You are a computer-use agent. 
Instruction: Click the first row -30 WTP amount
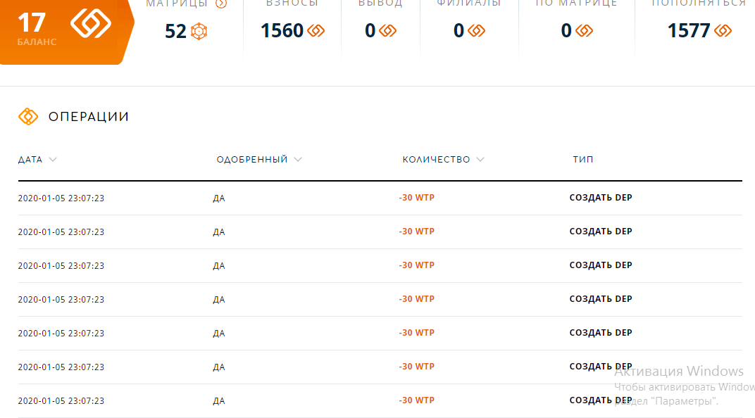click(416, 198)
